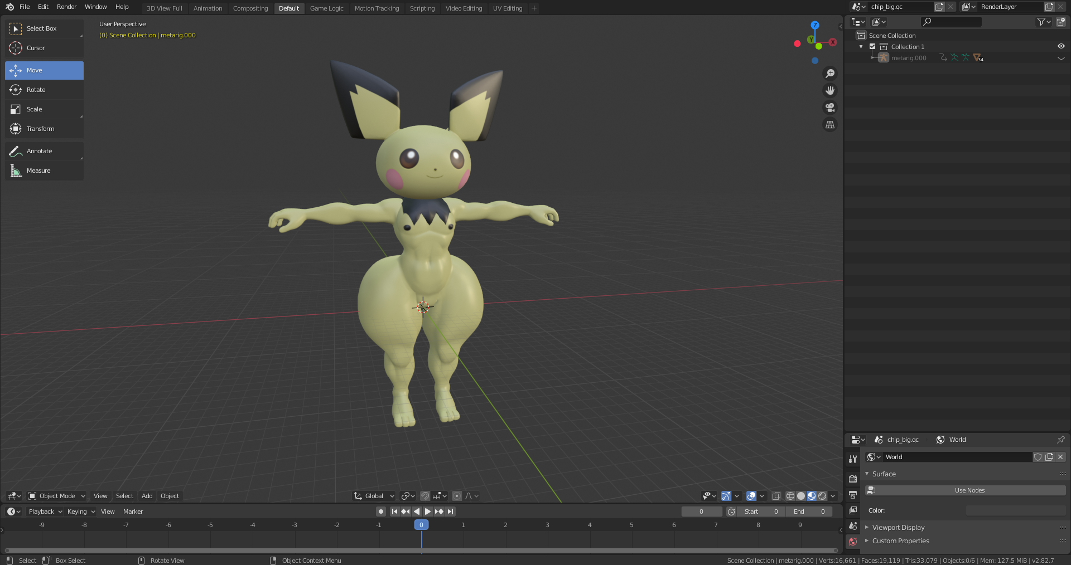This screenshot has height=565, width=1071.
Task: Pick the Rotate tool
Action: click(44, 90)
